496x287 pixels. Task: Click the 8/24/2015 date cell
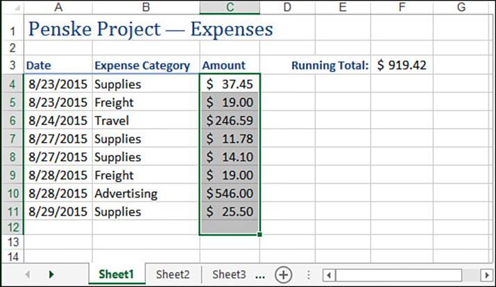(58, 120)
